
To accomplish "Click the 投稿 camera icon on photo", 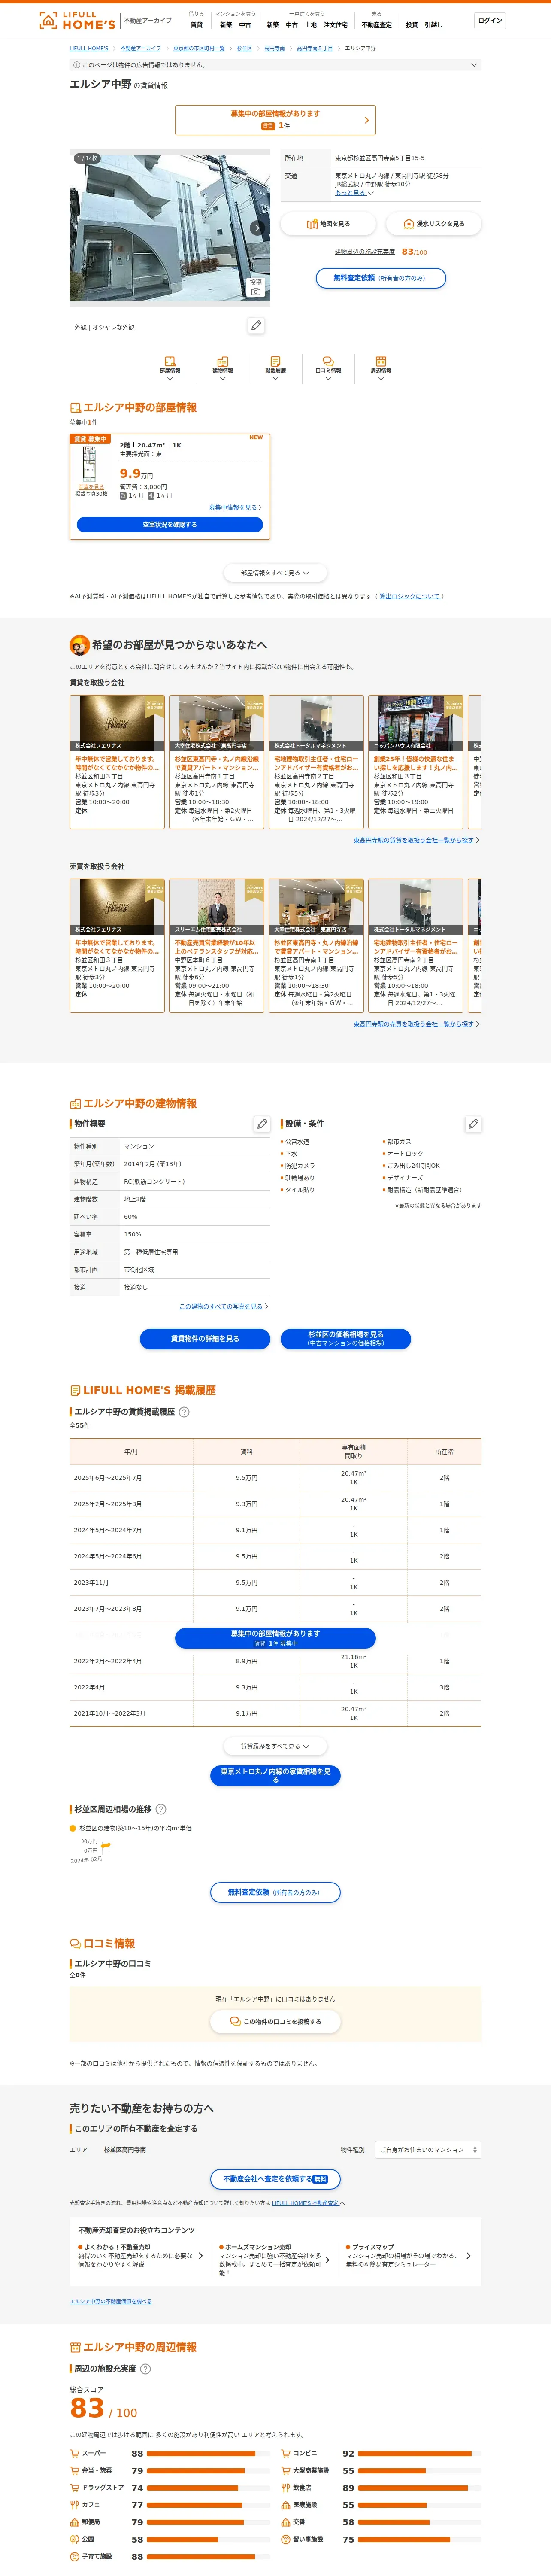I will tap(256, 287).
